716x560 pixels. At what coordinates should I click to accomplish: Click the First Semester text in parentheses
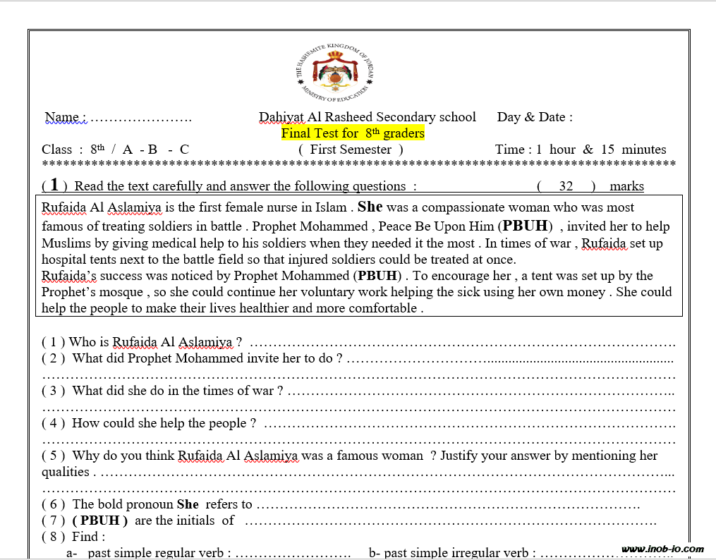pyautogui.click(x=351, y=150)
